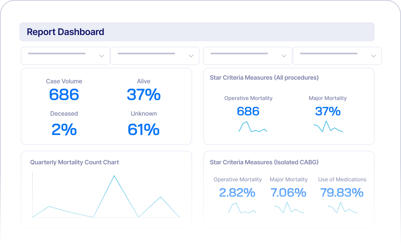This screenshot has width=401, height=250.
Task: Click the Unknown 61% figure
Action: click(144, 130)
